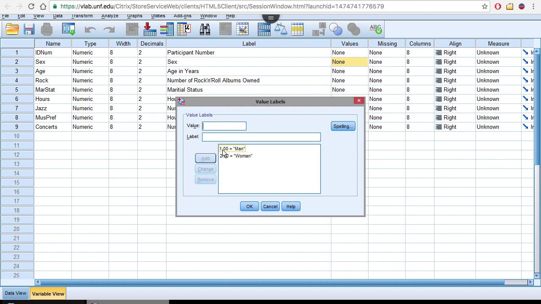Focus the Label input field

point(261,137)
